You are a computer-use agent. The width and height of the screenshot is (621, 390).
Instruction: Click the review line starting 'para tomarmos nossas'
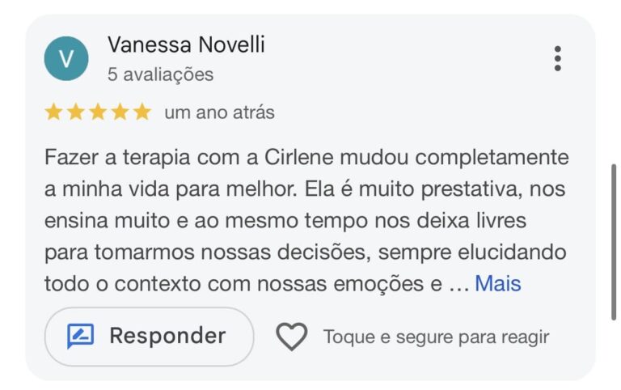[x=305, y=252]
